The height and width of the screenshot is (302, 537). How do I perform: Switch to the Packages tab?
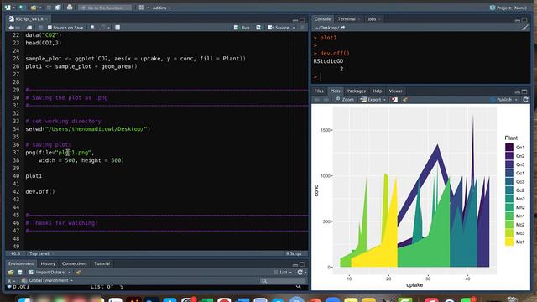point(356,91)
